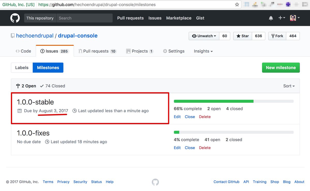310x191 pixels.
Task: Select the Issues tab
Action: tap(55, 51)
